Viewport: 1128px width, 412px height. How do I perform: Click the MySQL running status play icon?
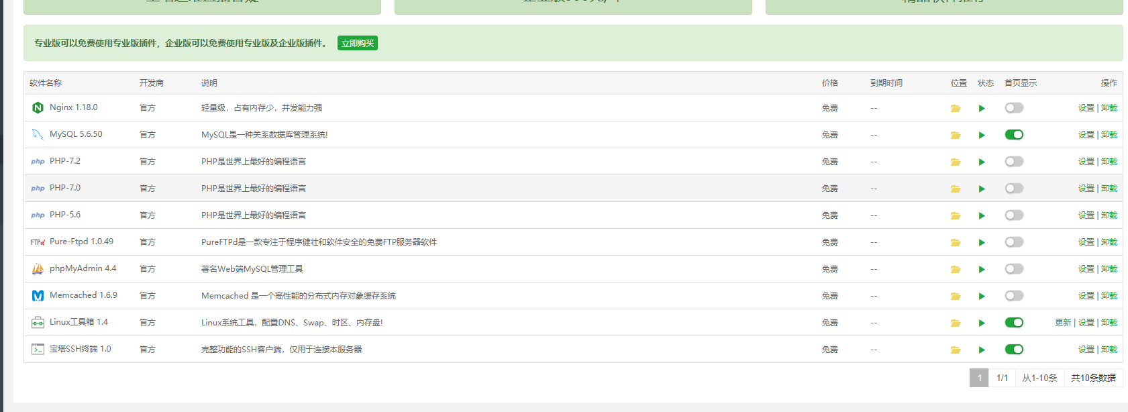982,135
